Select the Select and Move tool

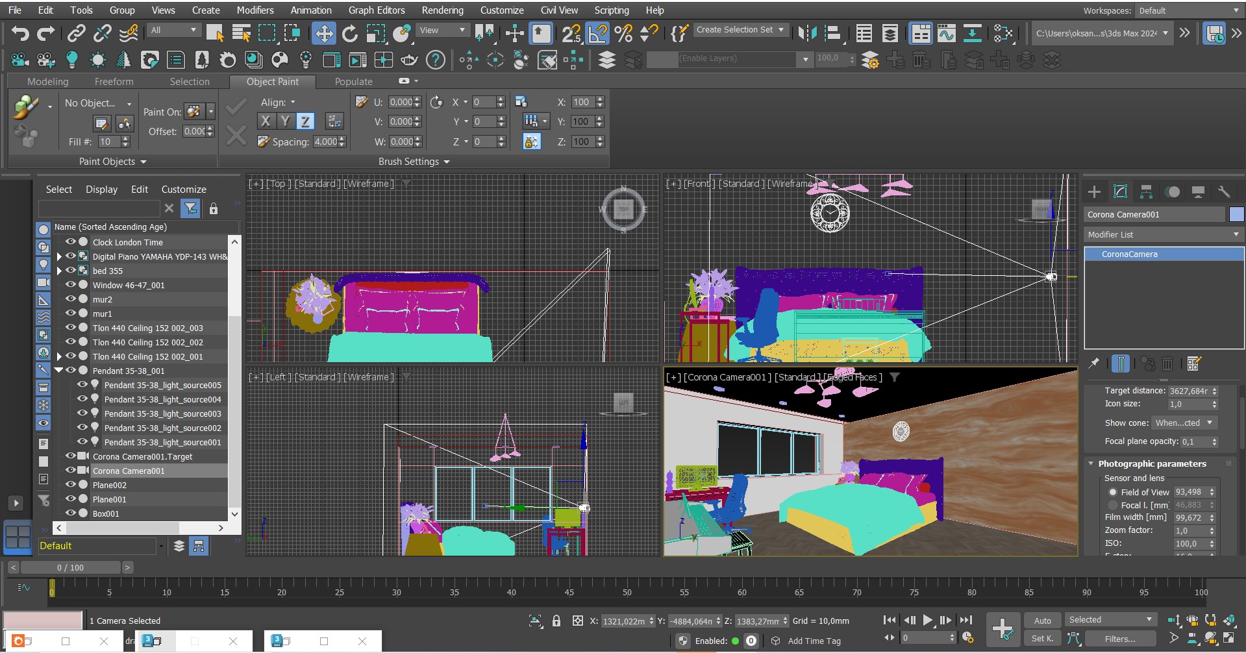click(x=324, y=33)
